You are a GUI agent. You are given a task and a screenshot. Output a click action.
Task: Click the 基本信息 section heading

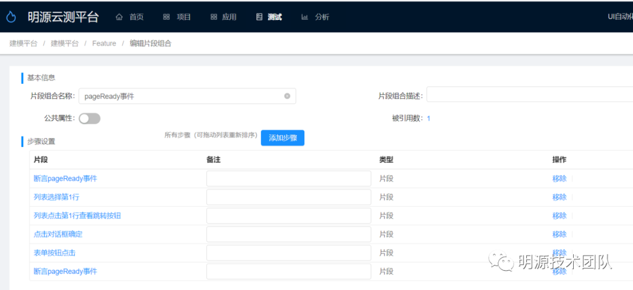pyautogui.click(x=41, y=77)
